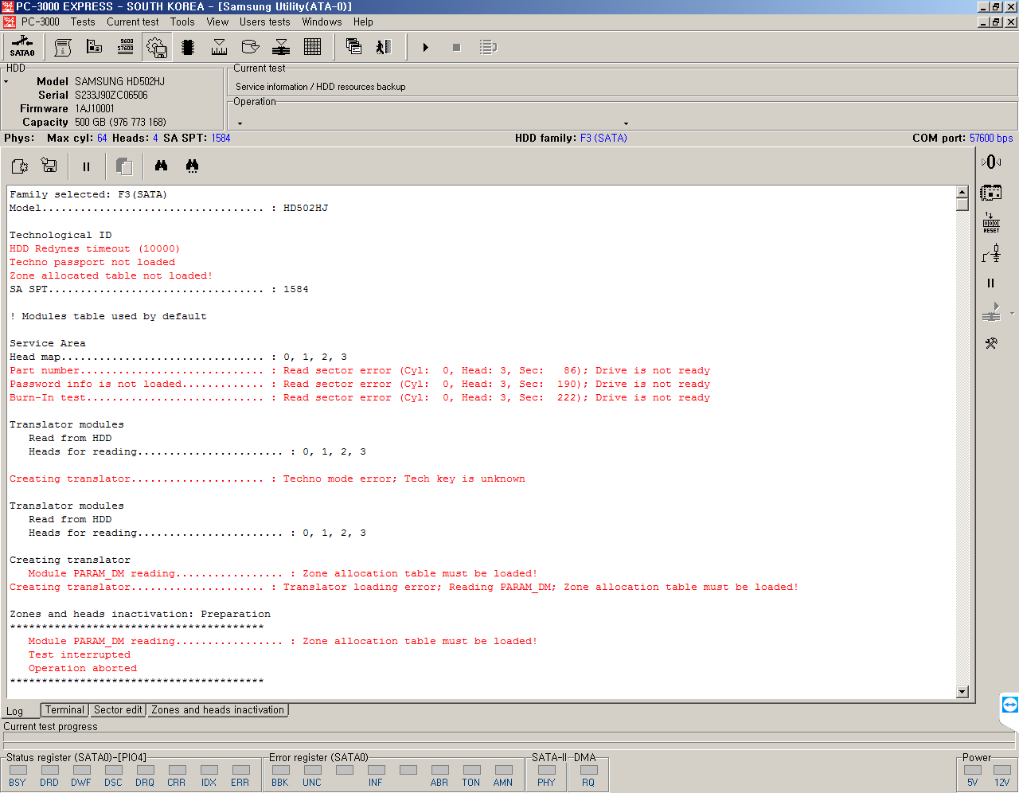Switch to the Sector edit tab
The image size is (1019, 793).
pos(118,710)
